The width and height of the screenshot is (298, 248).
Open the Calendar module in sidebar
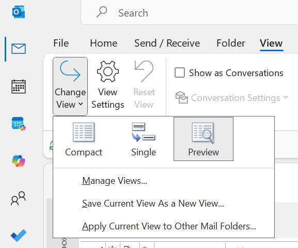click(19, 86)
